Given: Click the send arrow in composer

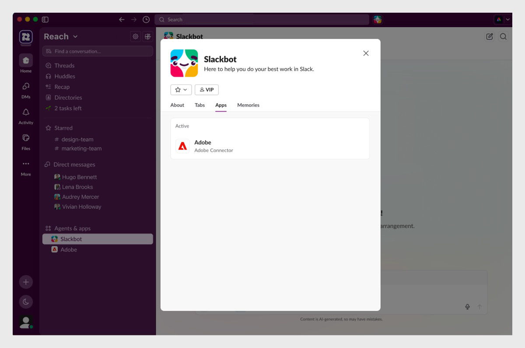Looking at the screenshot, I should click(x=479, y=307).
